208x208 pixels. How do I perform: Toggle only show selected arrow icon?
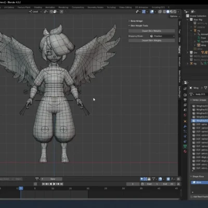click(x=142, y=179)
